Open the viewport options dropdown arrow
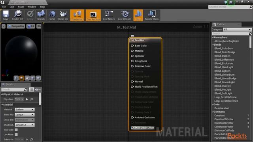The width and height of the screenshot is (253, 142). pyautogui.click(x=4, y=26)
